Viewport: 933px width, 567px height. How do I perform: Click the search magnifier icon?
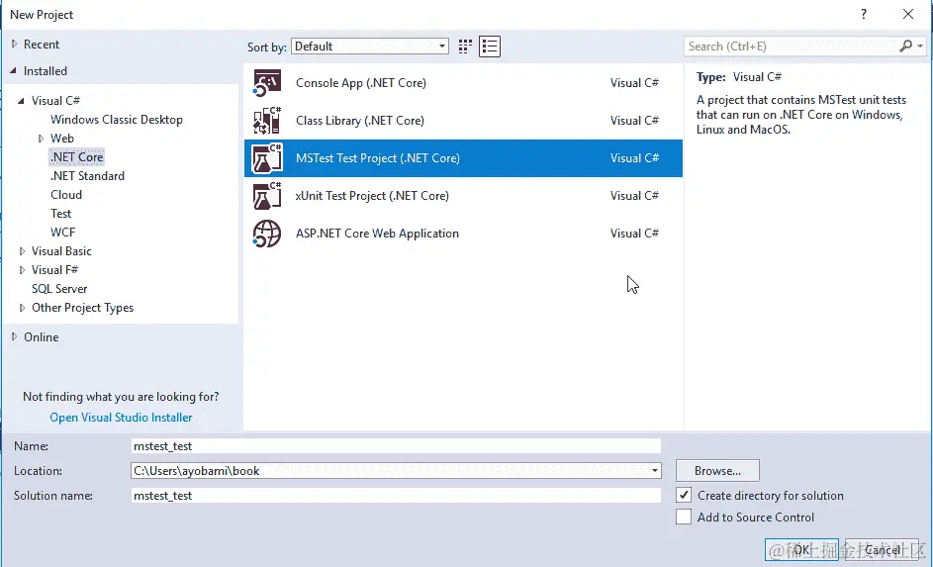point(905,46)
